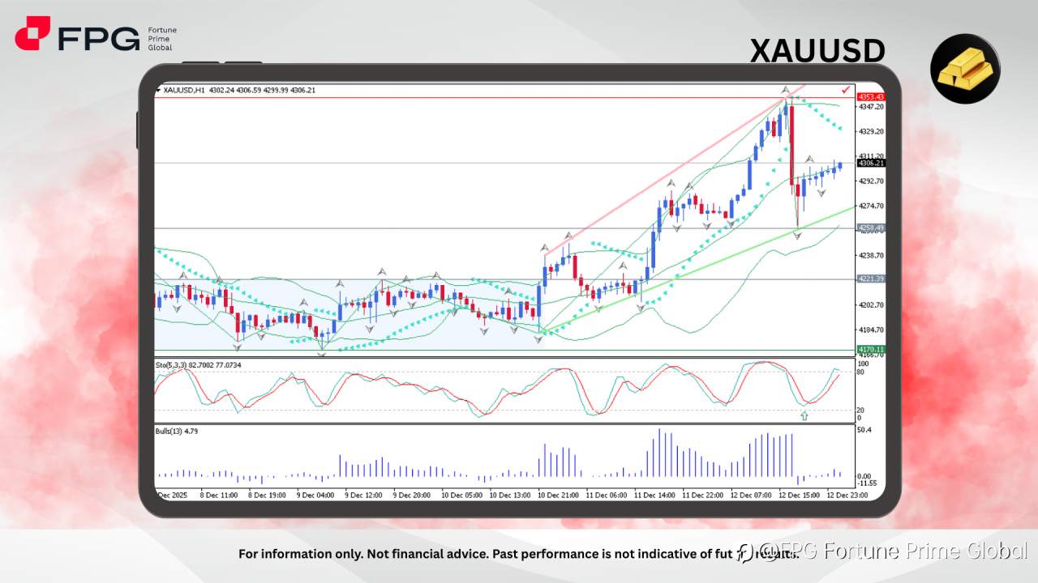
Task: Click the fractal arrow near the 10 Dec breakout candle
Action: click(x=545, y=247)
